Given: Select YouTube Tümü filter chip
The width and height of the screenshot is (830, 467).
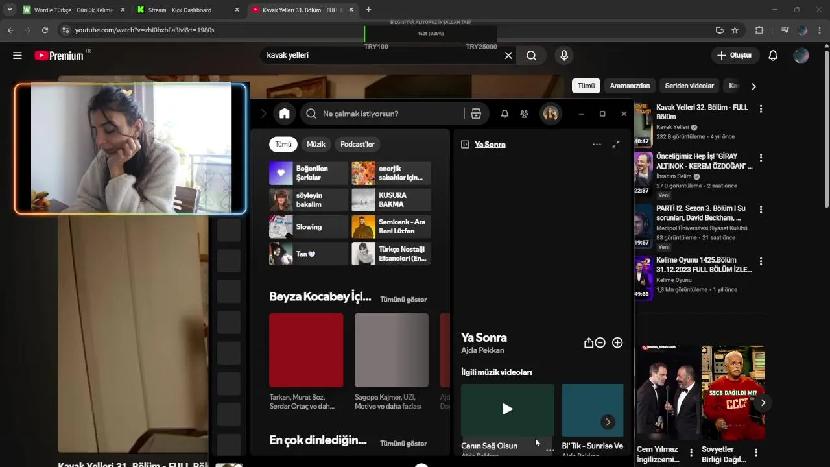Looking at the screenshot, I should [x=586, y=86].
